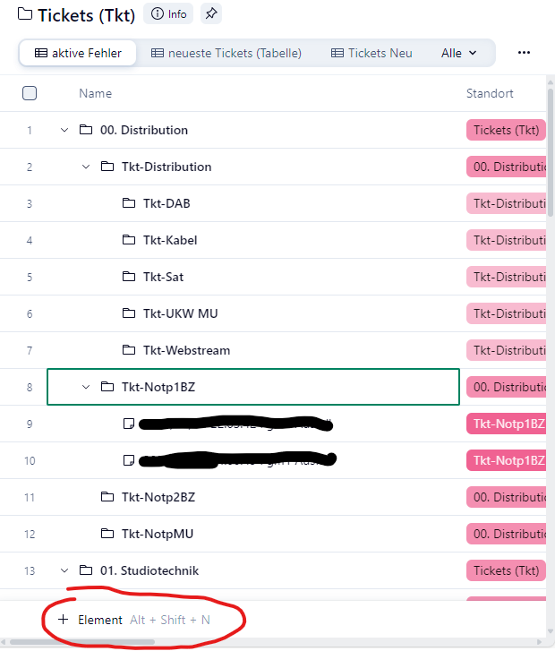The width and height of the screenshot is (555, 651).
Task: Switch to the Tickets Neu tab
Action: point(371,53)
